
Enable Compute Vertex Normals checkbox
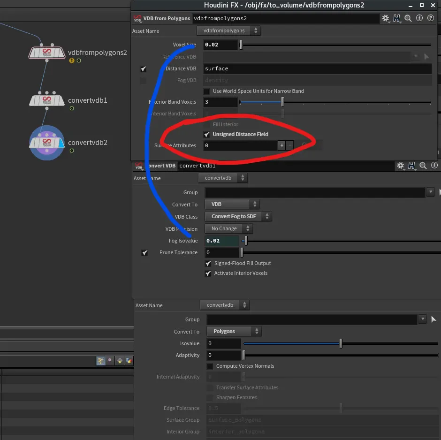point(210,366)
